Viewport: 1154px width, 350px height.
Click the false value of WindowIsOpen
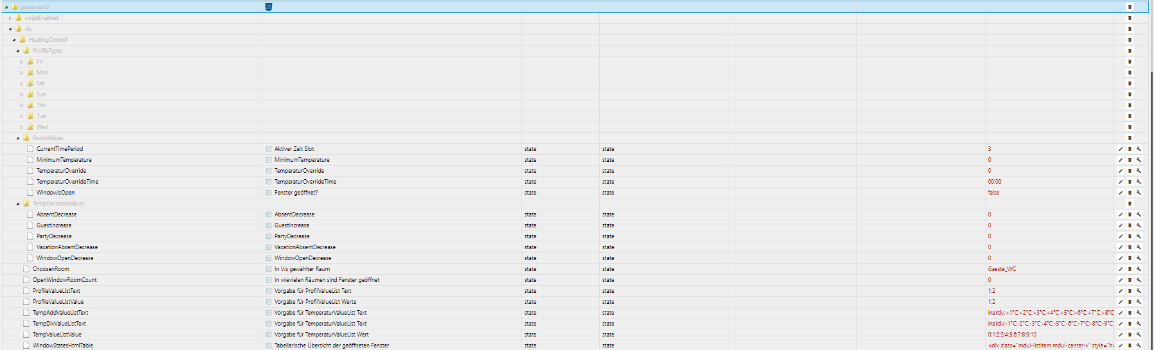point(993,193)
